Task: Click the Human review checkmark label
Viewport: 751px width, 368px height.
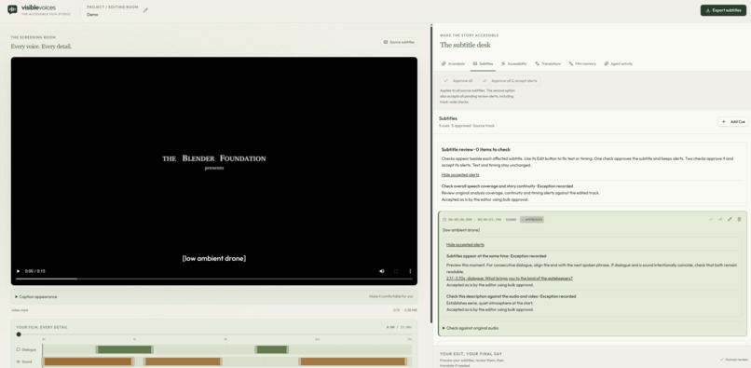Action: point(733,360)
